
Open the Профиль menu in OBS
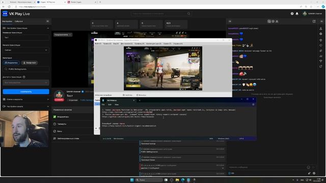[x=139, y=44]
